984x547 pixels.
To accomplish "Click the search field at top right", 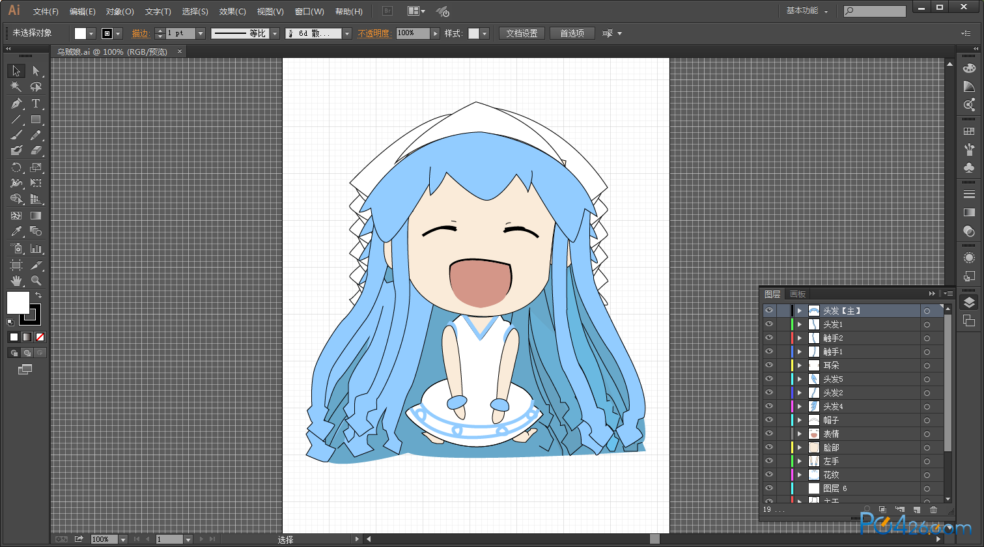I will point(875,11).
